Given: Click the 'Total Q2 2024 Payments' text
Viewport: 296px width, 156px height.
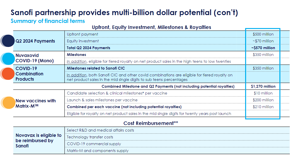Looking at the screenshot, I should click(88, 48).
